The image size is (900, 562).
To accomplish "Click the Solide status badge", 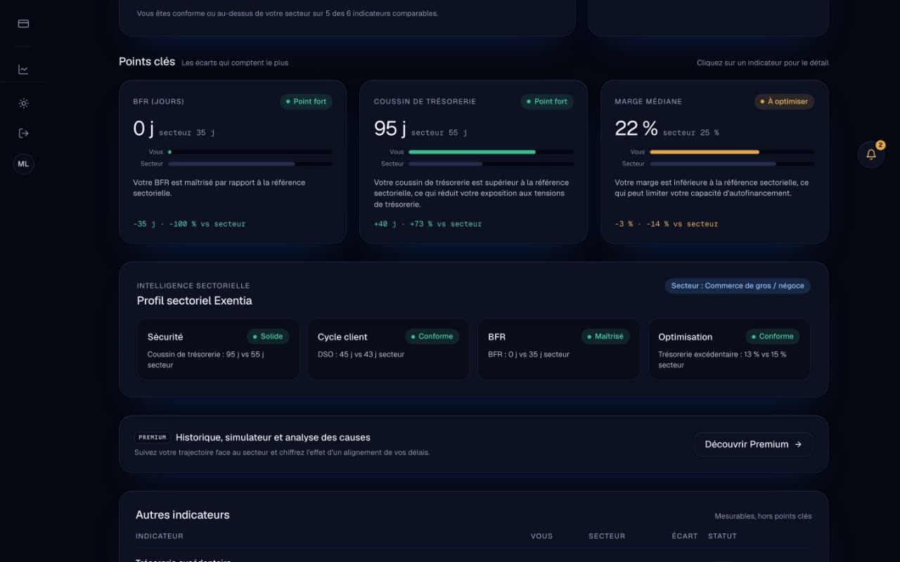I will click(x=268, y=336).
